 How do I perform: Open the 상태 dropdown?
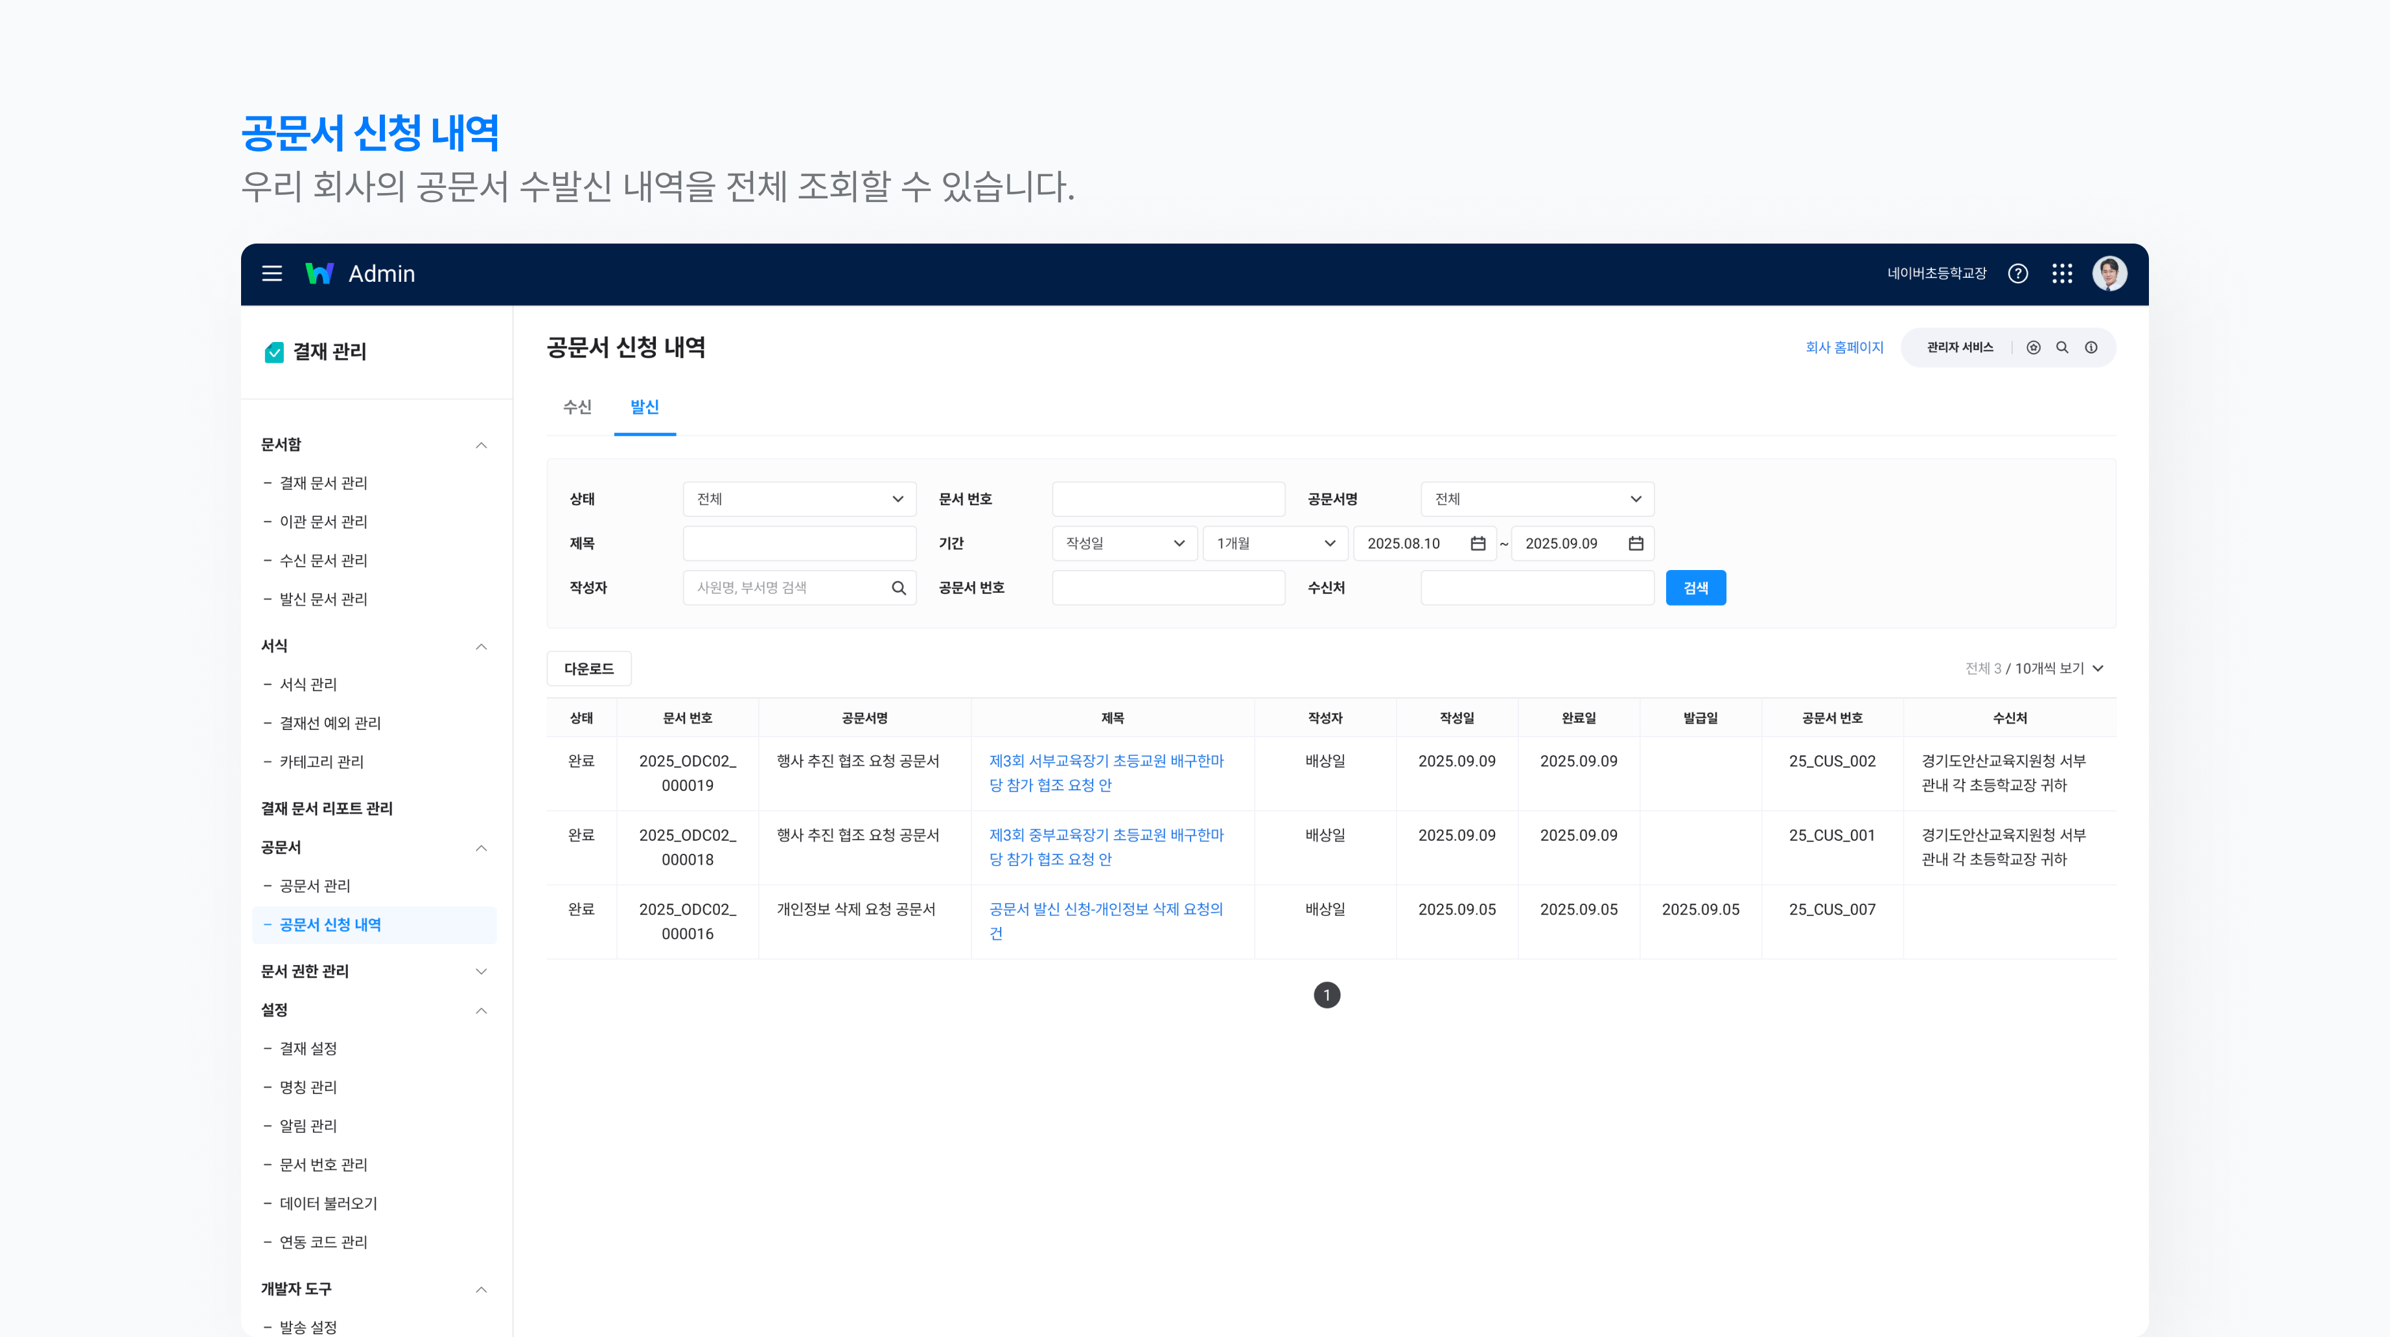[799, 499]
